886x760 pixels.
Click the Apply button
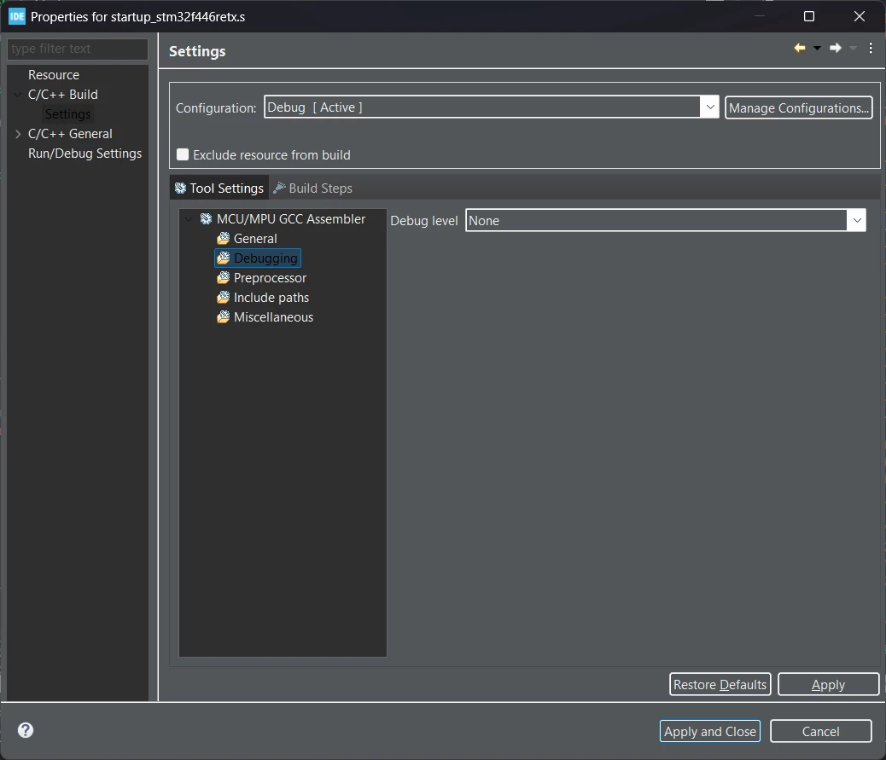point(828,684)
